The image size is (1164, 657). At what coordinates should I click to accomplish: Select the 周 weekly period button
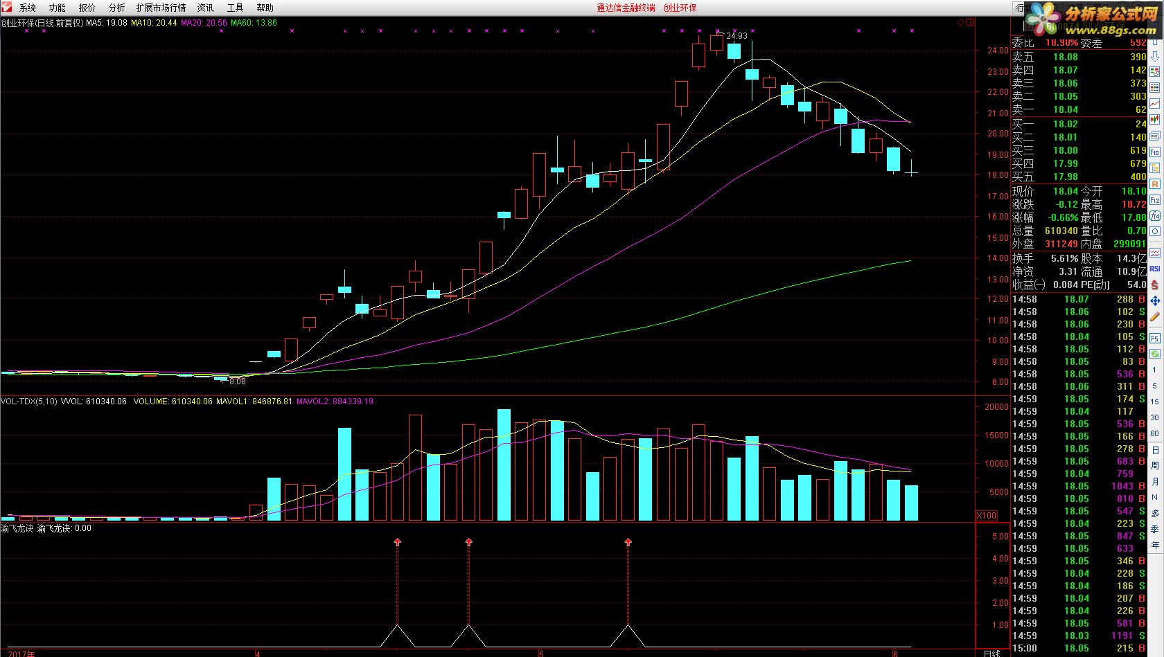(1155, 466)
